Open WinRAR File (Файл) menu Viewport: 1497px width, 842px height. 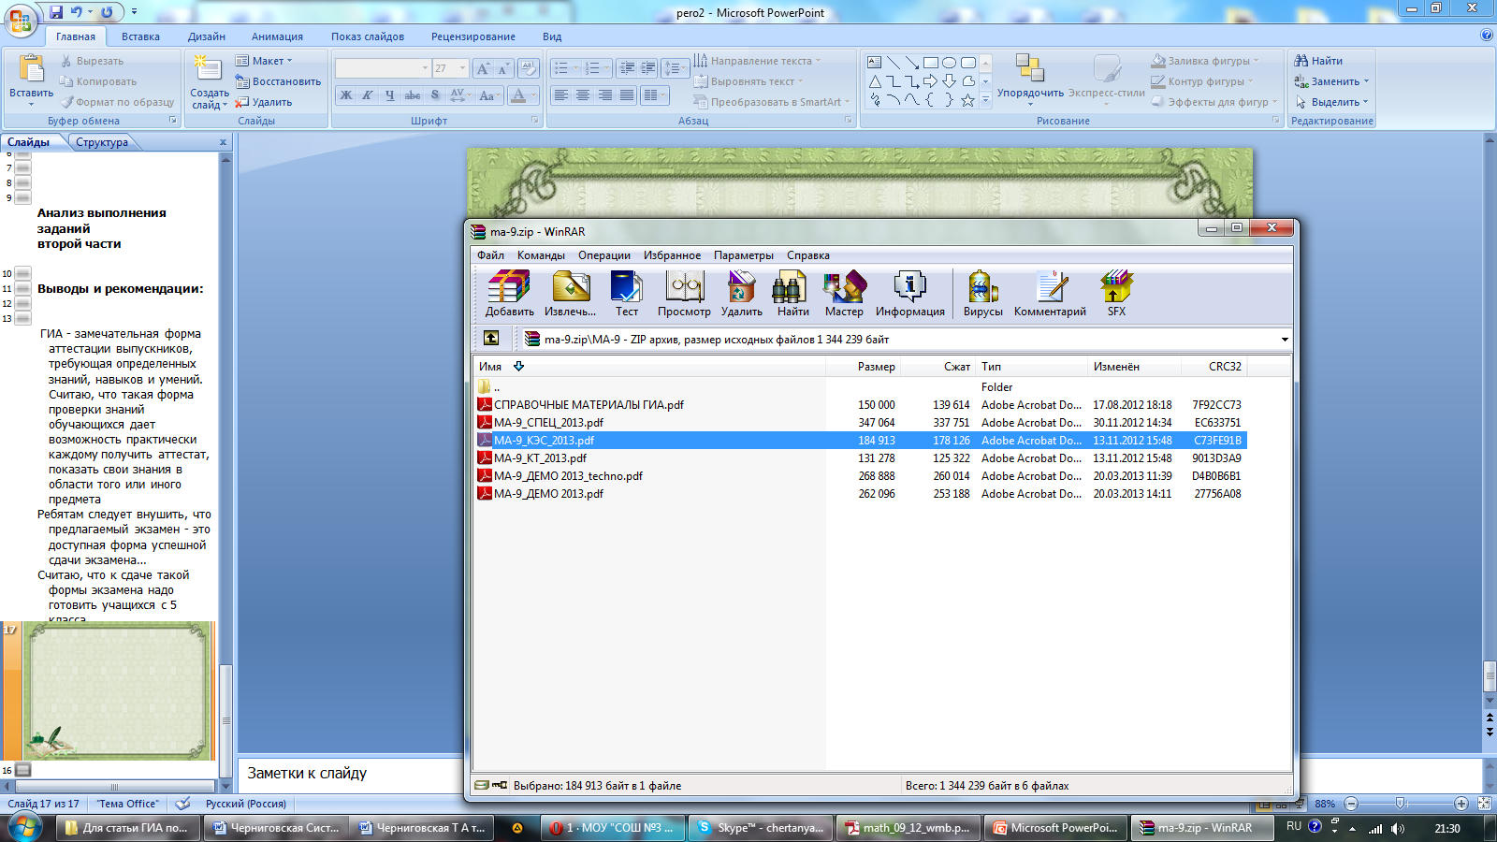pyautogui.click(x=490, y=255)
